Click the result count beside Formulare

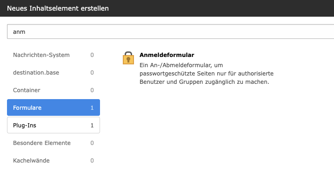(x=92, y=108)
